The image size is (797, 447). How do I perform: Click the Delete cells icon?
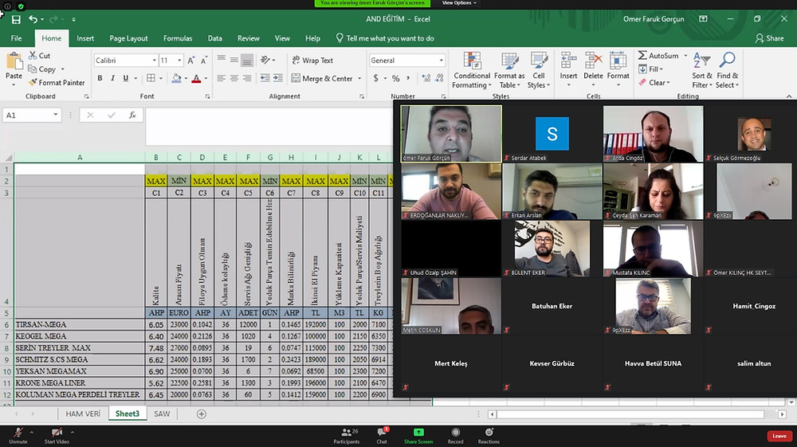[x=593, y=61]
